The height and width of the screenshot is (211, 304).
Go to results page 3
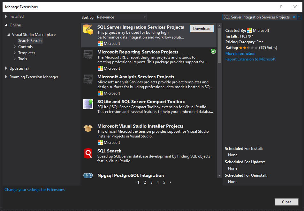pyautogui.click(x=151, y=182)
